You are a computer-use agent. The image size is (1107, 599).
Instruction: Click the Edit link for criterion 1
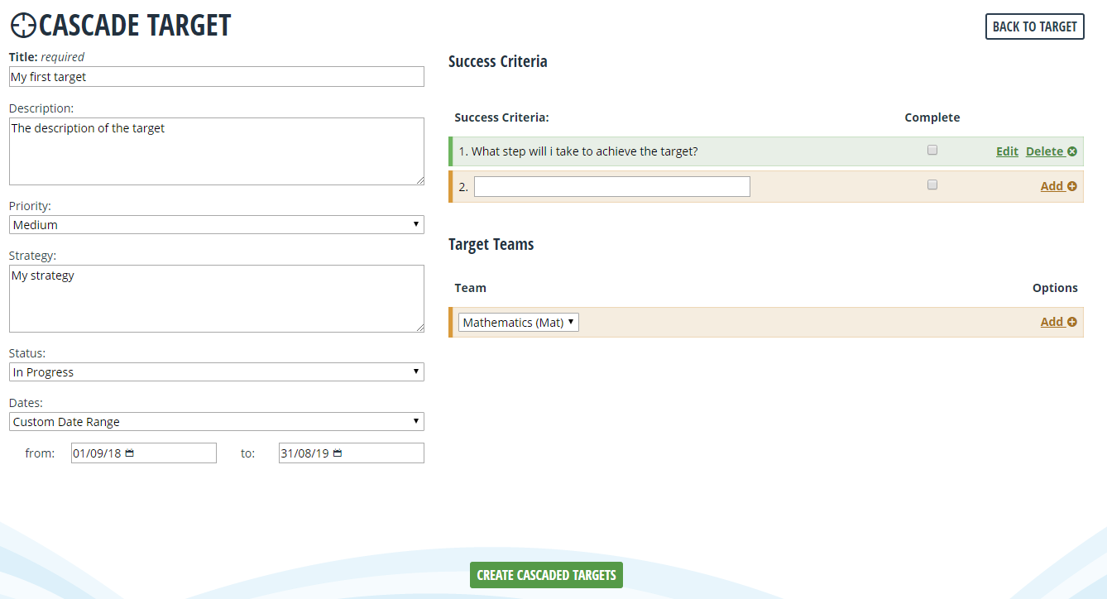1007,151
